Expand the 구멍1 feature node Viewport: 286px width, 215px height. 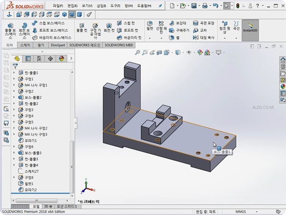pos(14,79)
